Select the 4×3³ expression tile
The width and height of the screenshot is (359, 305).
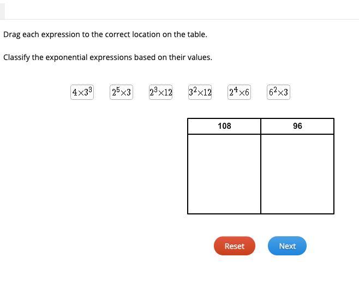[82, 92]
